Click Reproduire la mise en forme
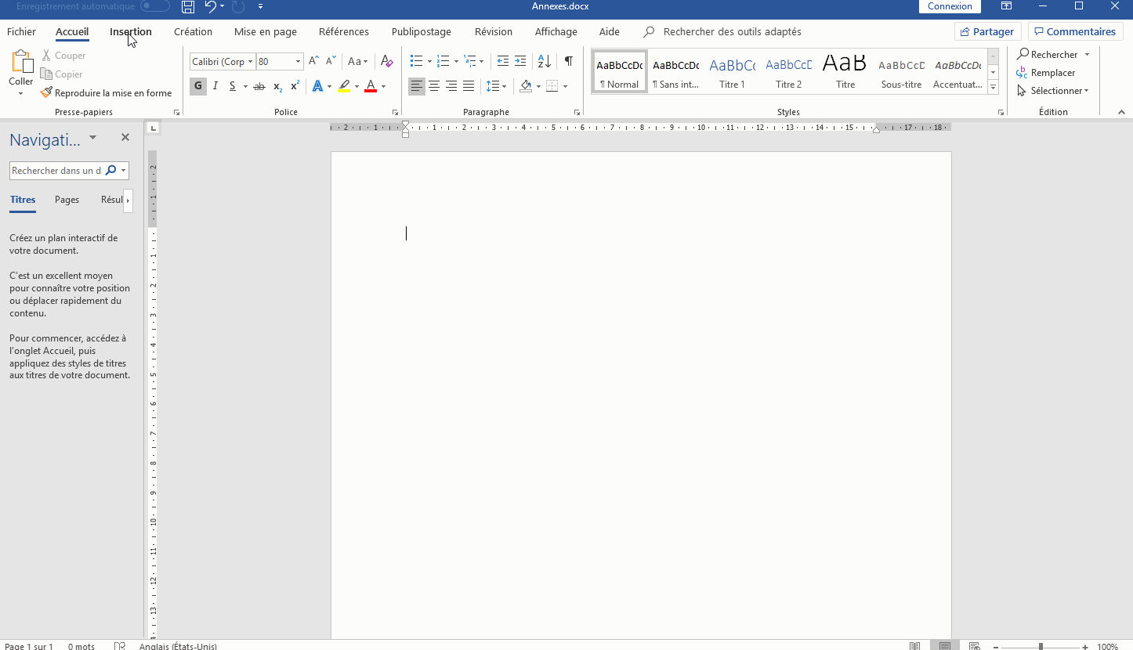The width and height of the screenshot is (1133, 650). [x=107, y=93]
